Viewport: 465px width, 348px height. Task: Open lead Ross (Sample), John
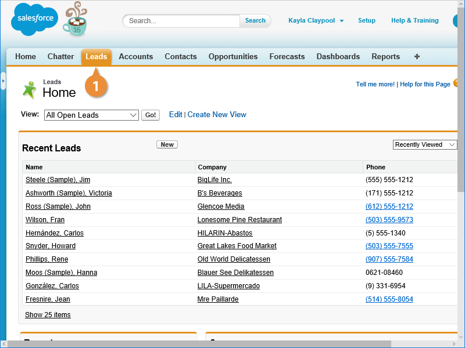pyautogui.click(x=58, y=206)
